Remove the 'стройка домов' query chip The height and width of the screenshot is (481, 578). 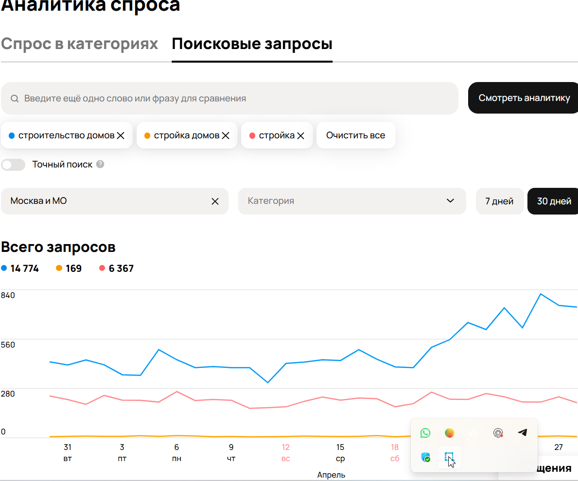click(x=226, y=136)
